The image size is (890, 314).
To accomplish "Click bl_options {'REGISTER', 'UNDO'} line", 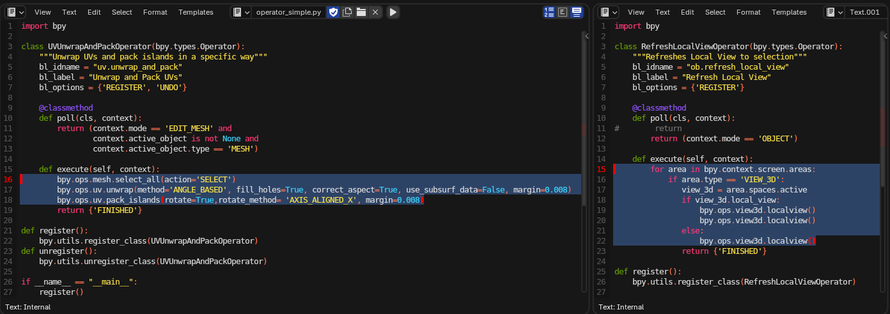I will pyautogui.click(x=113, y=88).
